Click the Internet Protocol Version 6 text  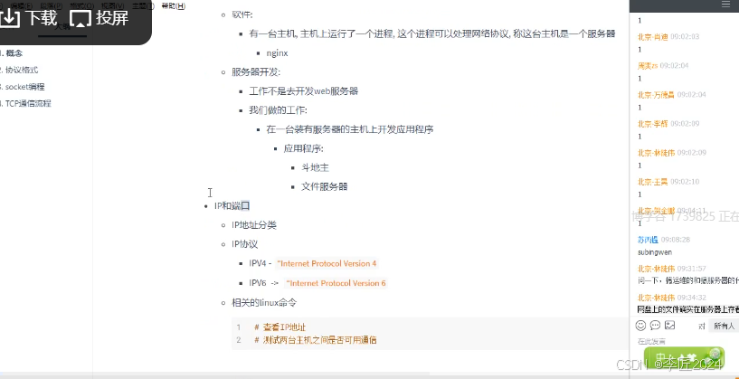point(336,283)
